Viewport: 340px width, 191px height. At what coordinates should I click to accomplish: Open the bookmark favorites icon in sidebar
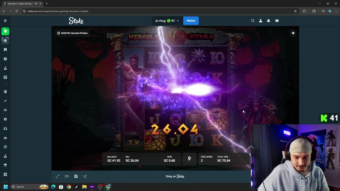5,50
